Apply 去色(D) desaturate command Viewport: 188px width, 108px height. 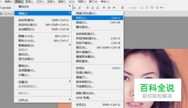[98, 104]
